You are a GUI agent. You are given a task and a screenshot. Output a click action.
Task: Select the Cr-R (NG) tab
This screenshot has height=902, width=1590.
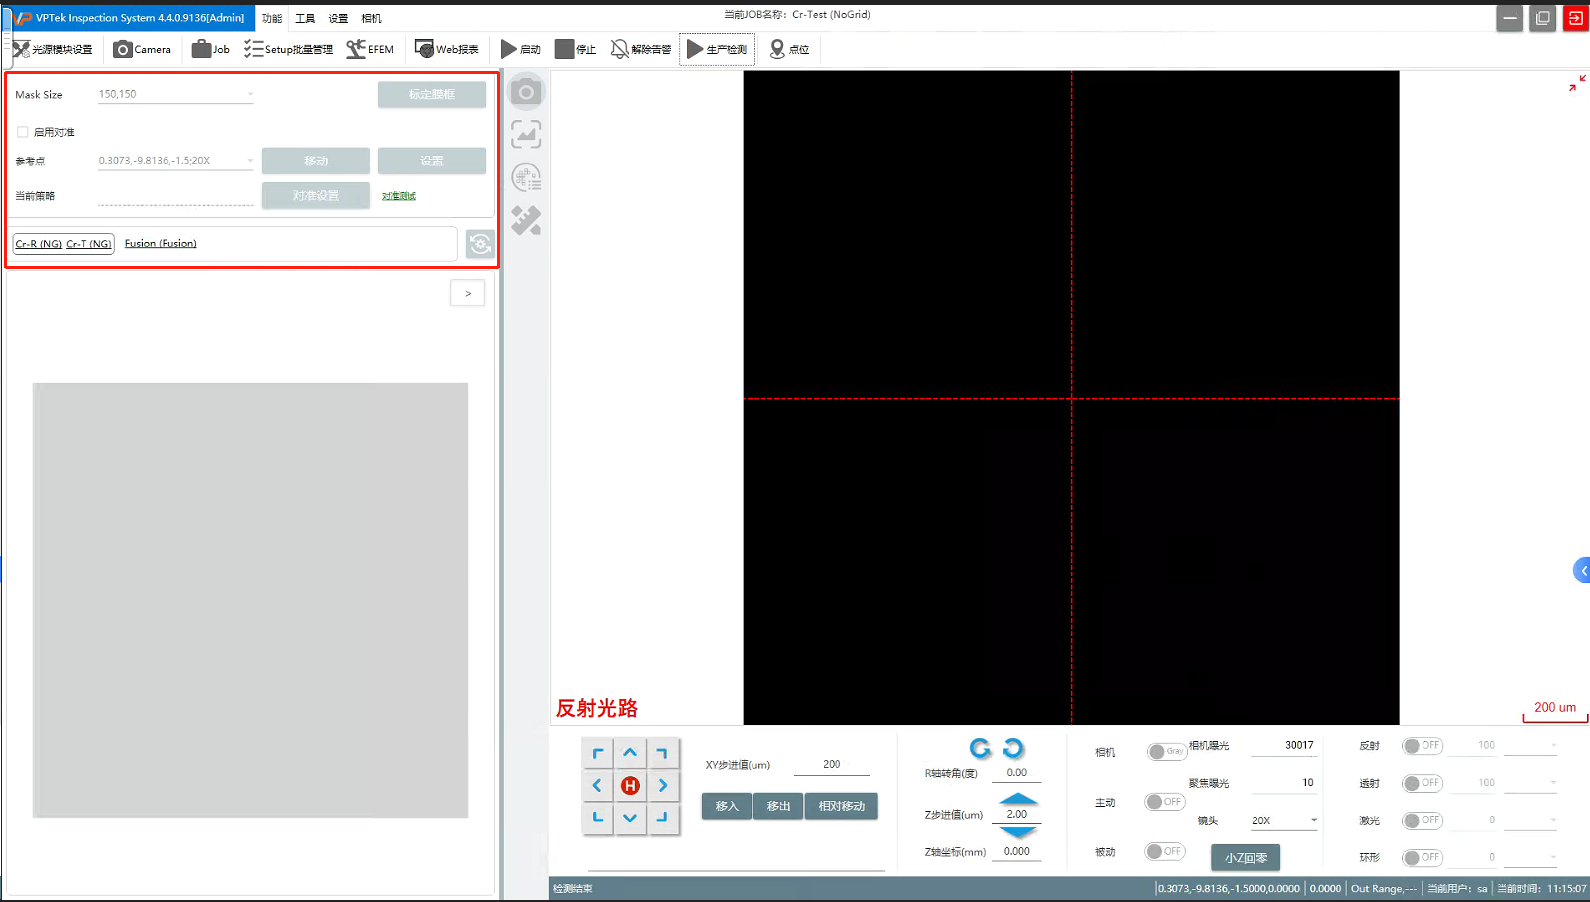point(38,244)
